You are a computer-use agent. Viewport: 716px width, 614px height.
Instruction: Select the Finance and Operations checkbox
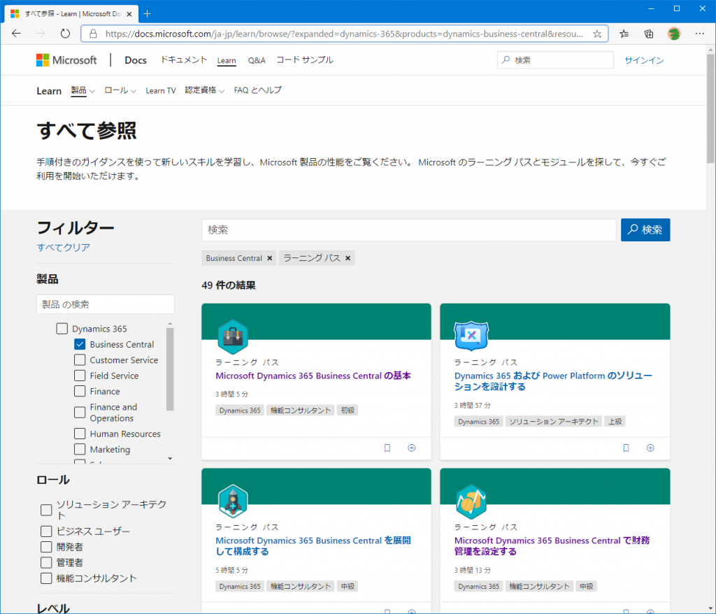[80, 413]
